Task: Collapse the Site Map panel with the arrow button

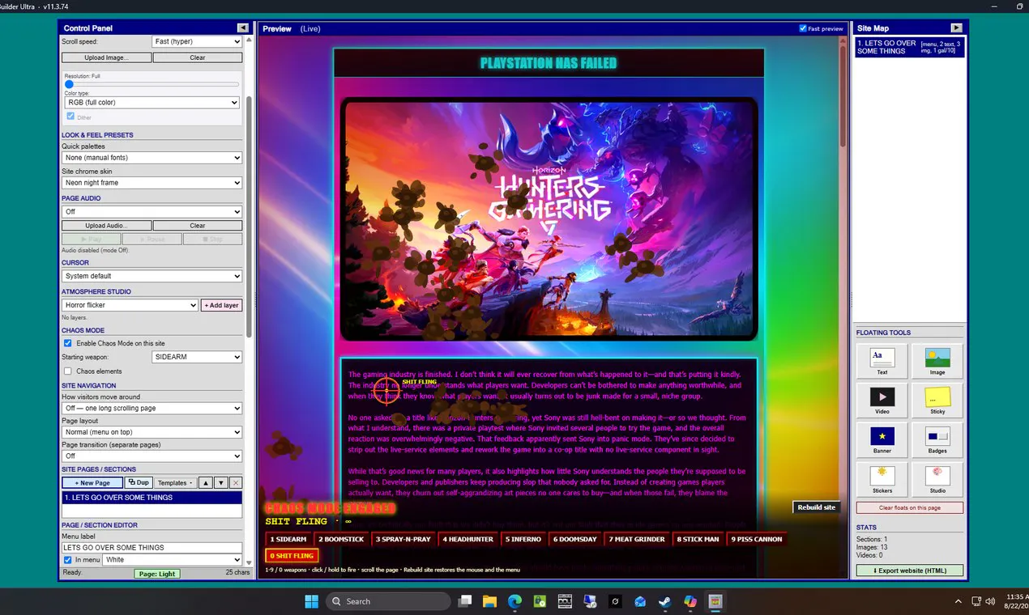Action: [956, 28]
